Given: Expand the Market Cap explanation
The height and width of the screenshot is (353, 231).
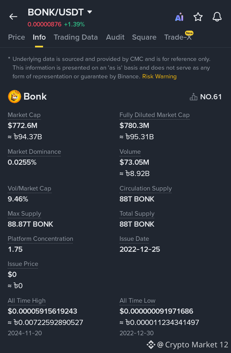Looking at the screenshot, I should coord(24,115).
